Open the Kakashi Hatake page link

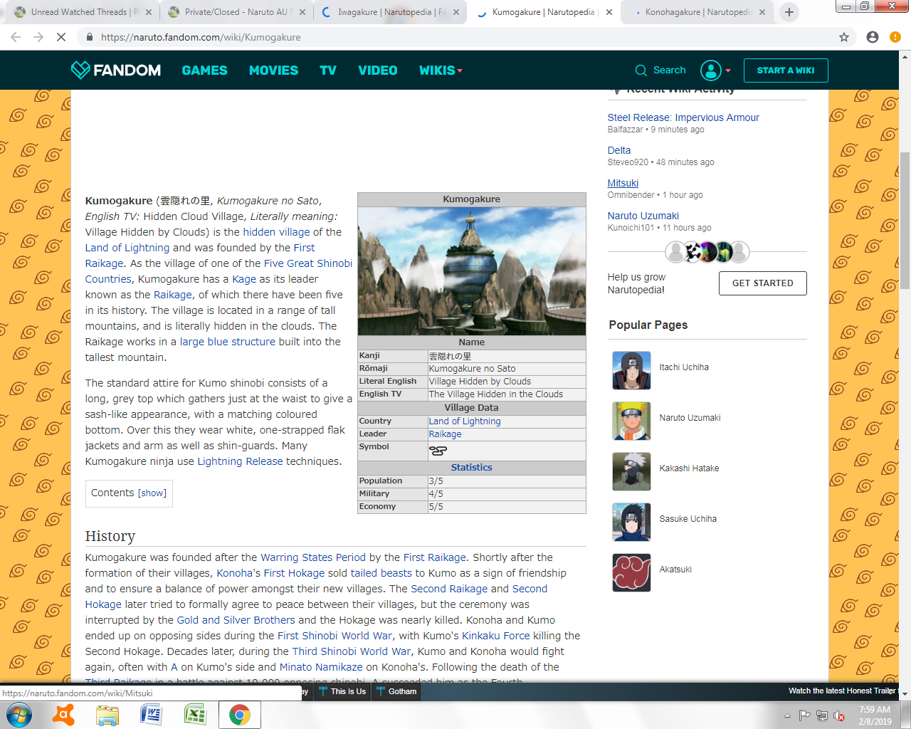pyautogui.click(x=689, y=468)
